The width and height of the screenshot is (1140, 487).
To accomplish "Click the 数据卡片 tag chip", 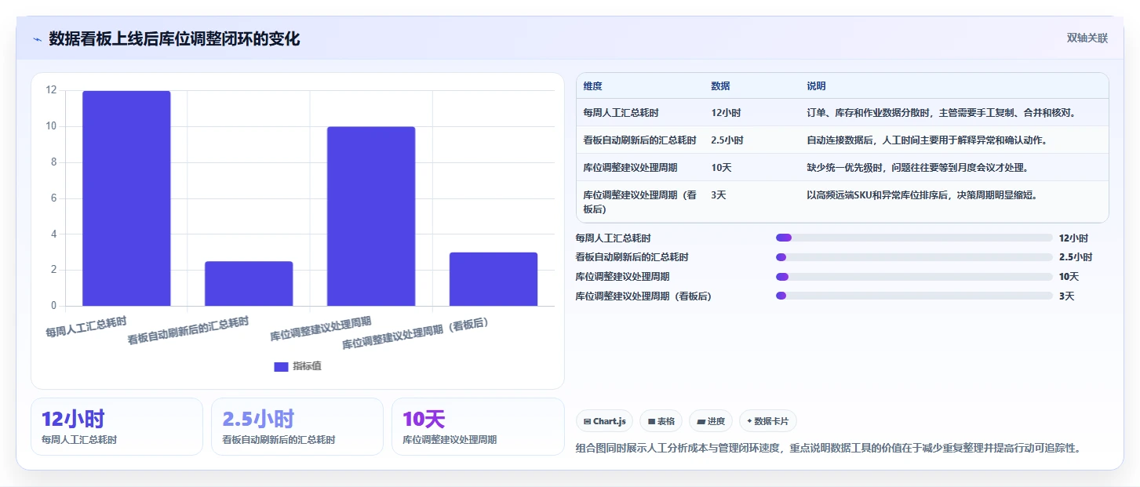I will (x=768, y=421).
